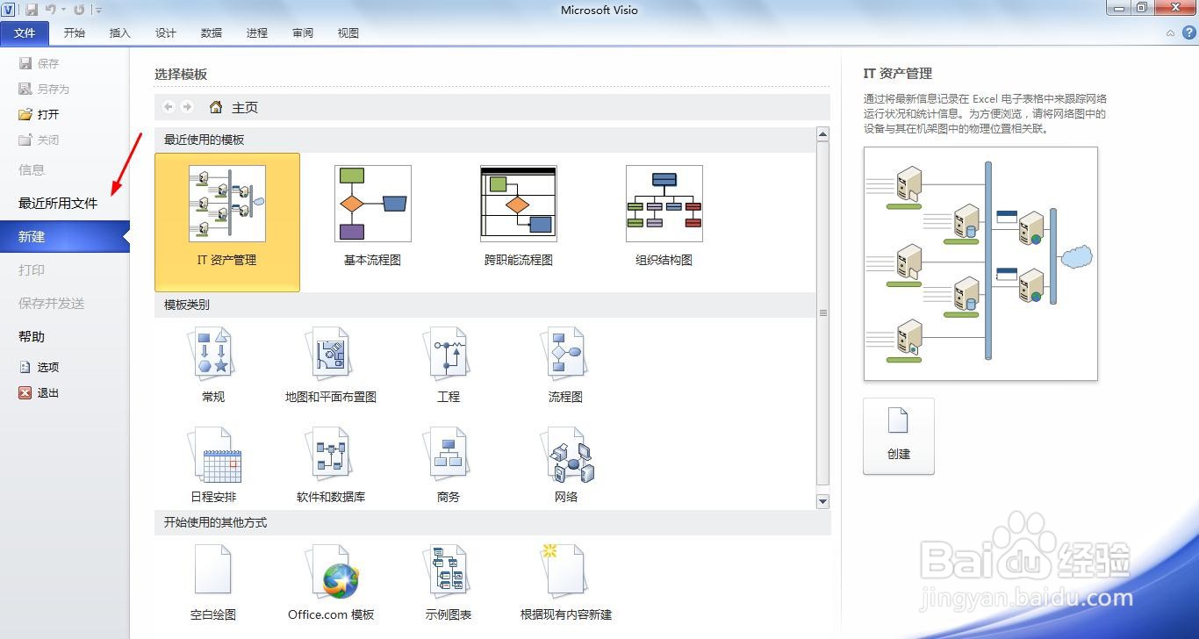Click the 主页 breadcrumb text
This screenshot has height=639, width=1199.
(245, 108)
